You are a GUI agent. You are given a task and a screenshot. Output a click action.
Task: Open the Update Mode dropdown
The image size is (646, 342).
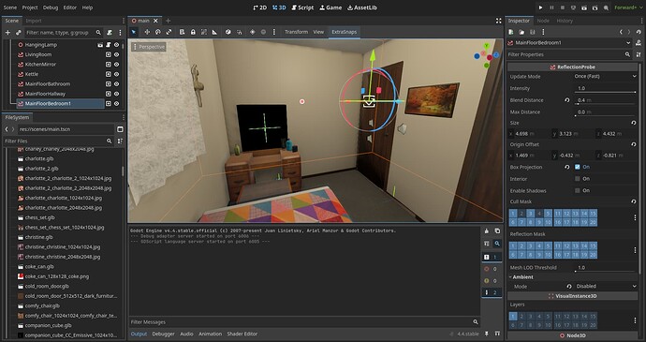click(x=604, y=76)
